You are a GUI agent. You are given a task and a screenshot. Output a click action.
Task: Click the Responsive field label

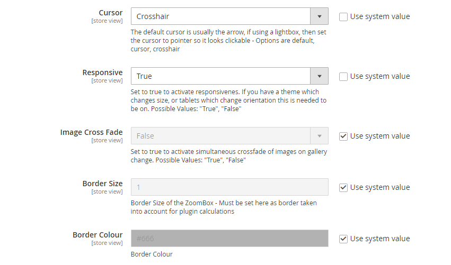[x=102, y=72]
